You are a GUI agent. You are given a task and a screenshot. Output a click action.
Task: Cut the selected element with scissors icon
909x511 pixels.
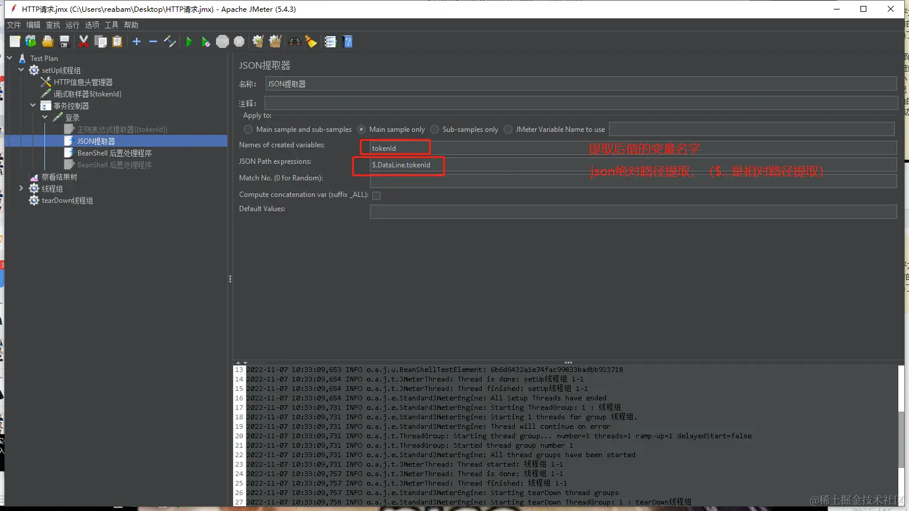coord(83,41)
